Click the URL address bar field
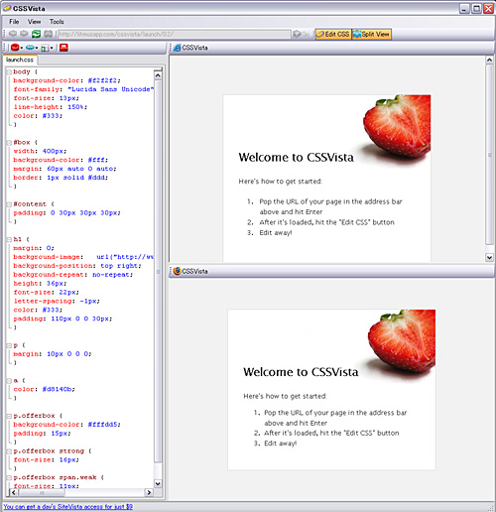This screenshot has height=512, width=496. point(174,34)
